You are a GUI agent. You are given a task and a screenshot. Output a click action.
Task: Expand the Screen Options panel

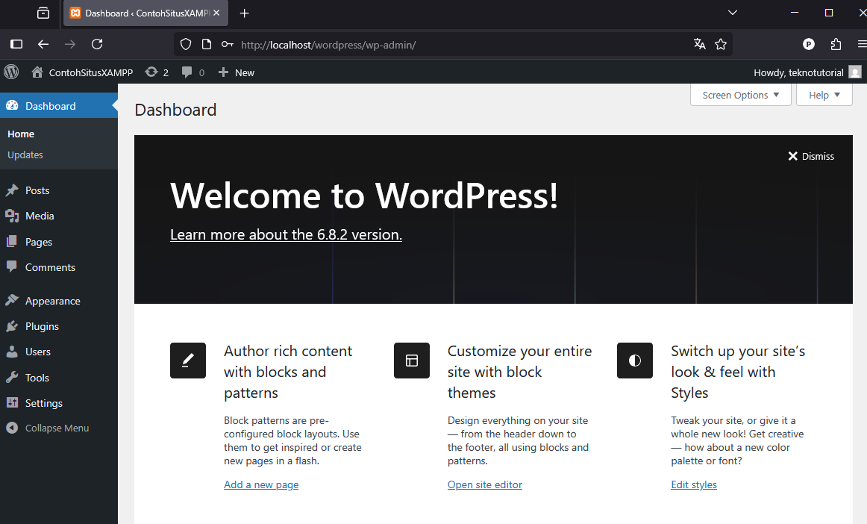740,96
